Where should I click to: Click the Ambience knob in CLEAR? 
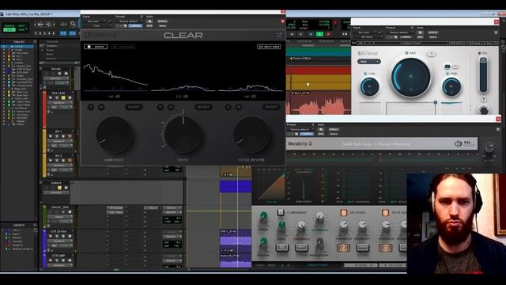114,135
